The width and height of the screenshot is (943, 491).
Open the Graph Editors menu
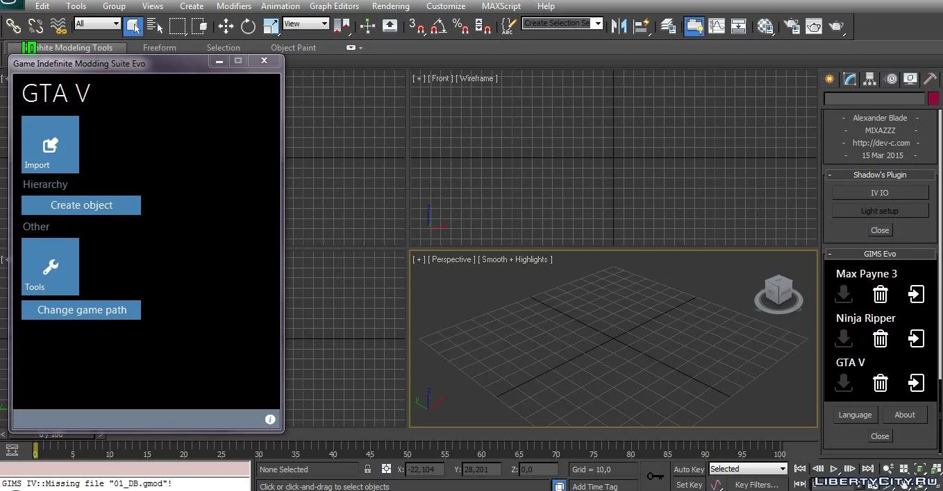pyautogui.click(x=335, y=6)
